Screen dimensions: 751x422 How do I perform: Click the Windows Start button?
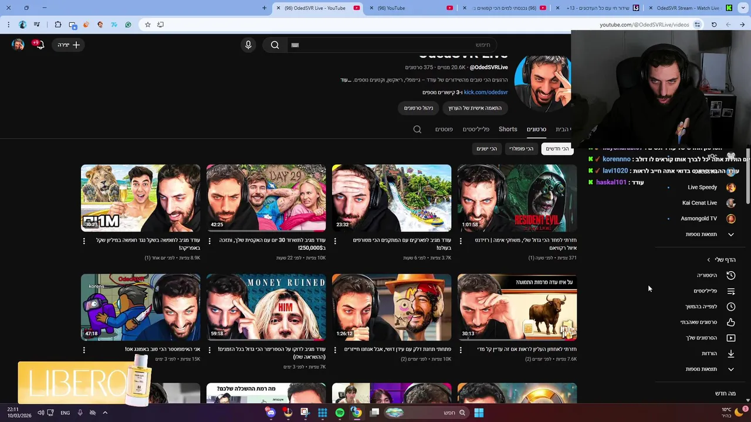tap(479, 413)
